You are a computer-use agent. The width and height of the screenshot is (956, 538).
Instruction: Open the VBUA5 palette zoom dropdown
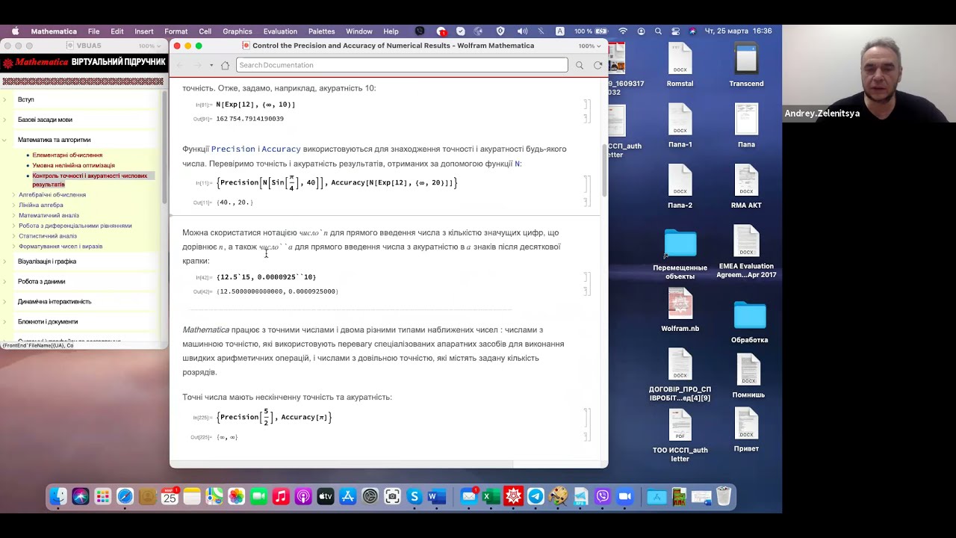click(x=148, y=46)
